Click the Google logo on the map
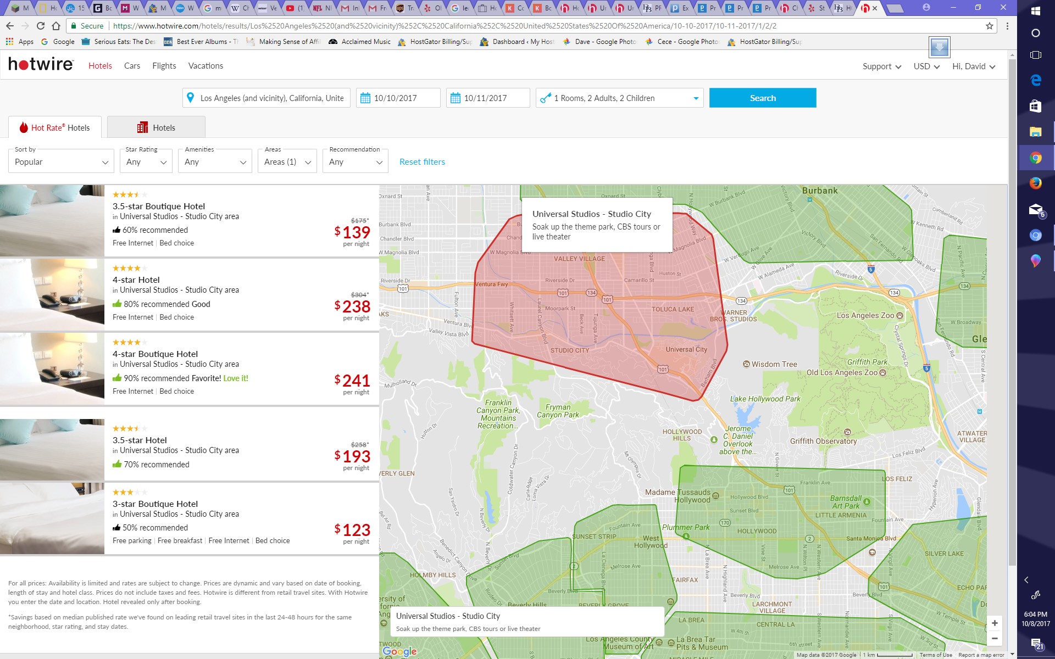This screenshot has height=659, width=1055. point(399,651)
